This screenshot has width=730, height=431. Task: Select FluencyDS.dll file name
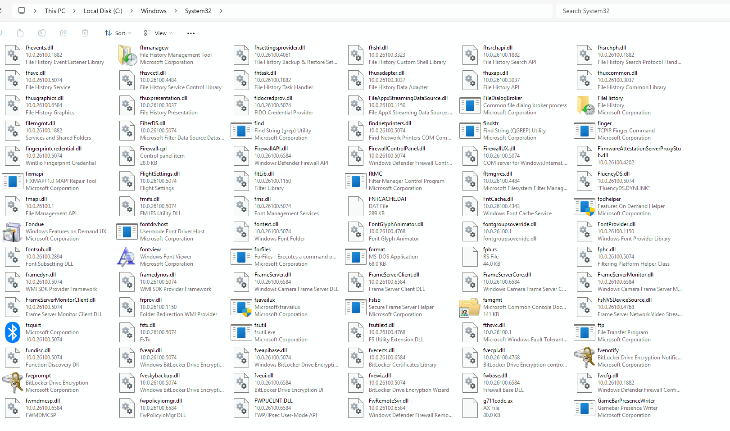click(x=613, y=174)
